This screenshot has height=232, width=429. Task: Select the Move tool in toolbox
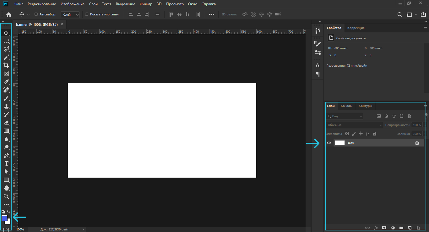6,33
